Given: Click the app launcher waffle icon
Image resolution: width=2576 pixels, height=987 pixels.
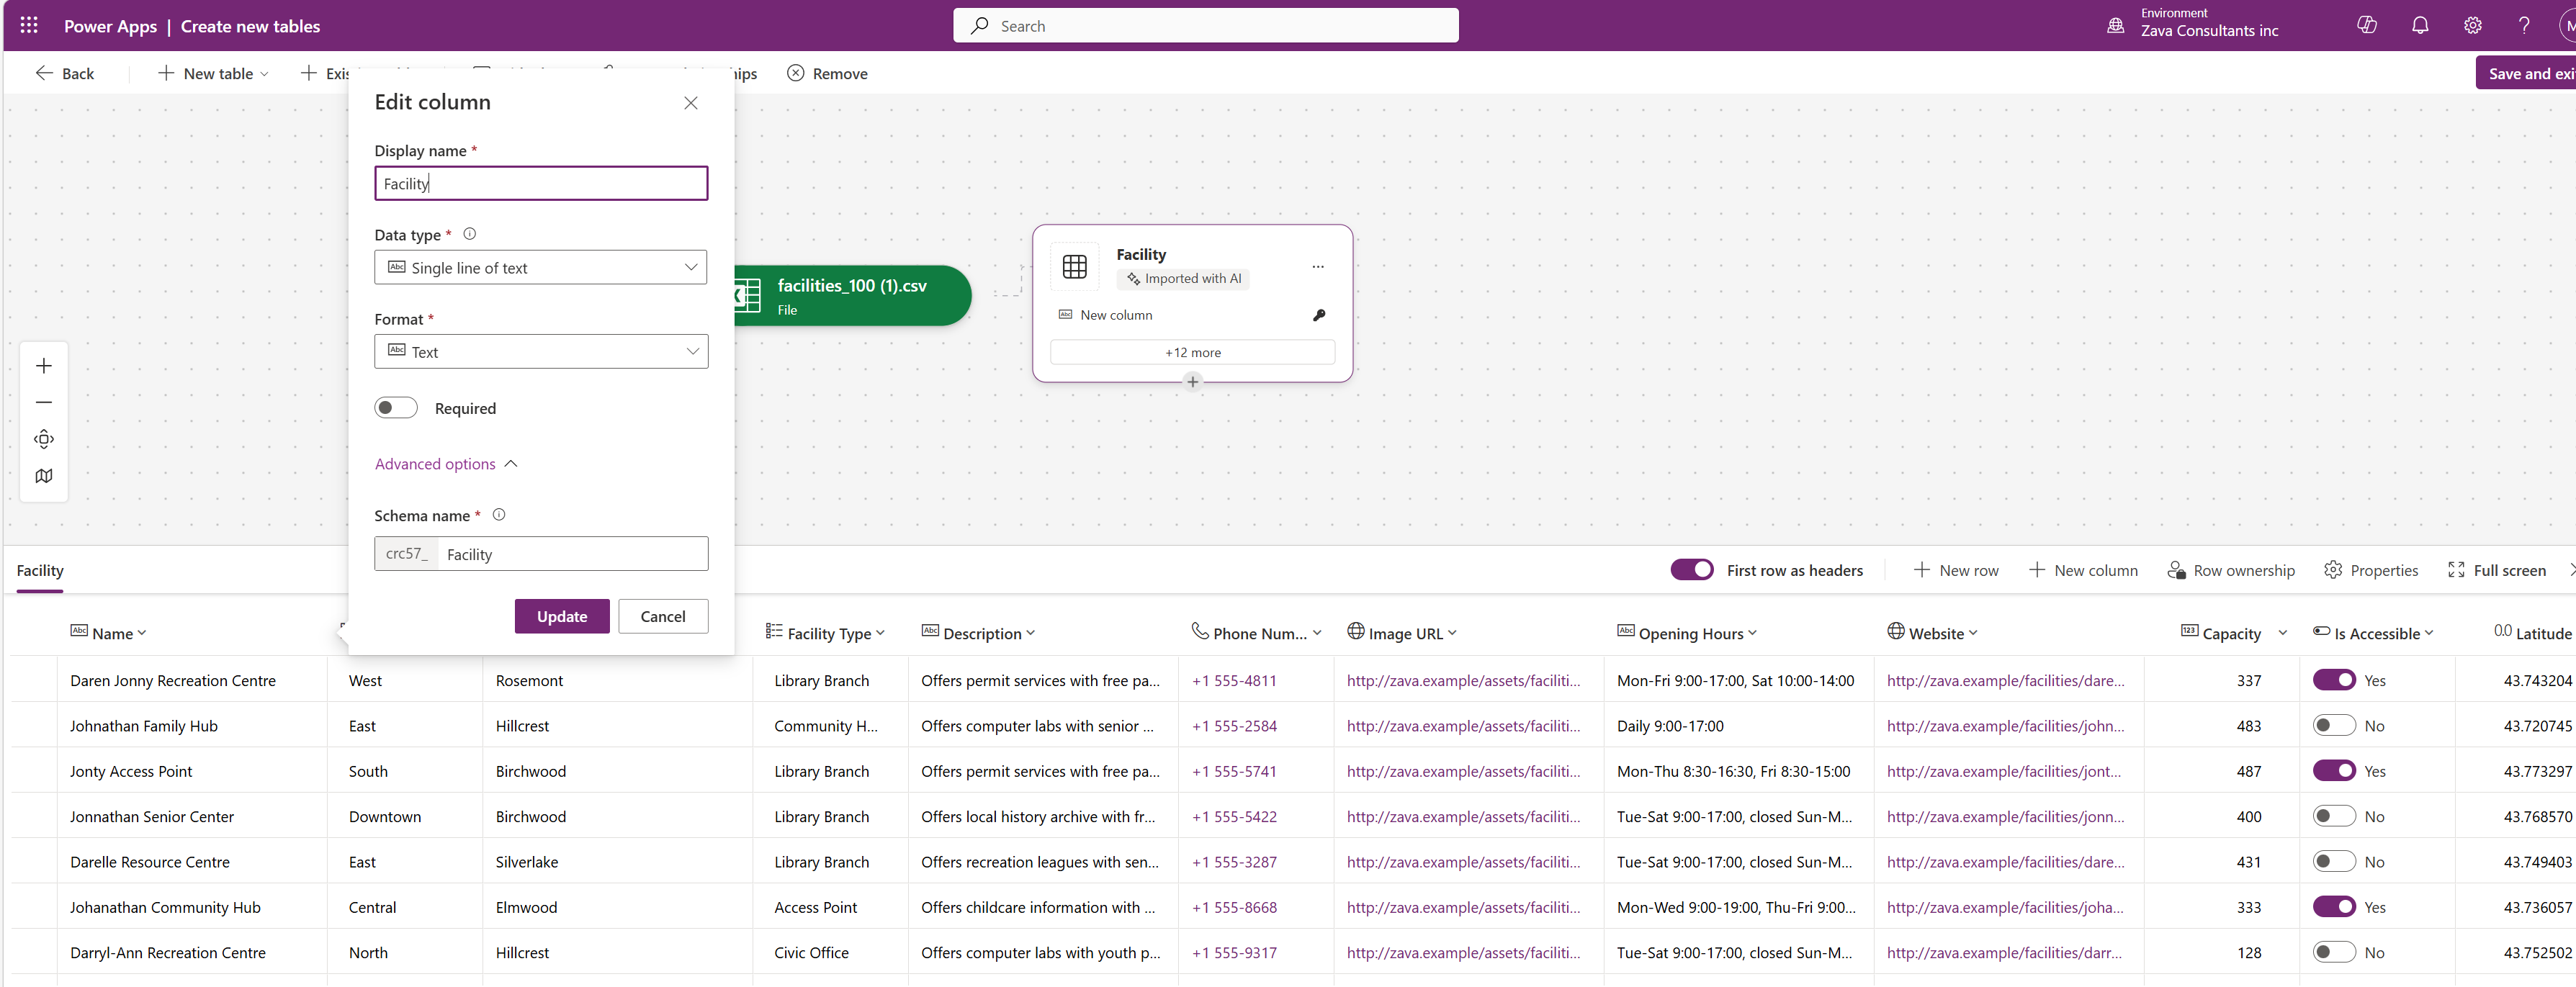Looking at the screenshot, I should point(29,26).
